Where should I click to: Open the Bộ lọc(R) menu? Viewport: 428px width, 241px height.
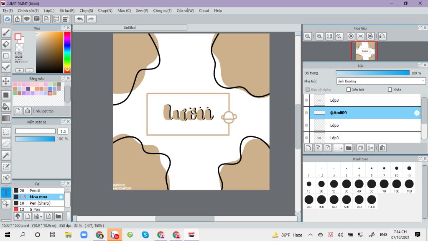(x=67, y=10)
